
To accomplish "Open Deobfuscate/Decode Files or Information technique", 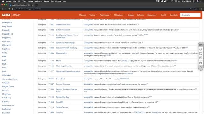I will coord(67,36).
